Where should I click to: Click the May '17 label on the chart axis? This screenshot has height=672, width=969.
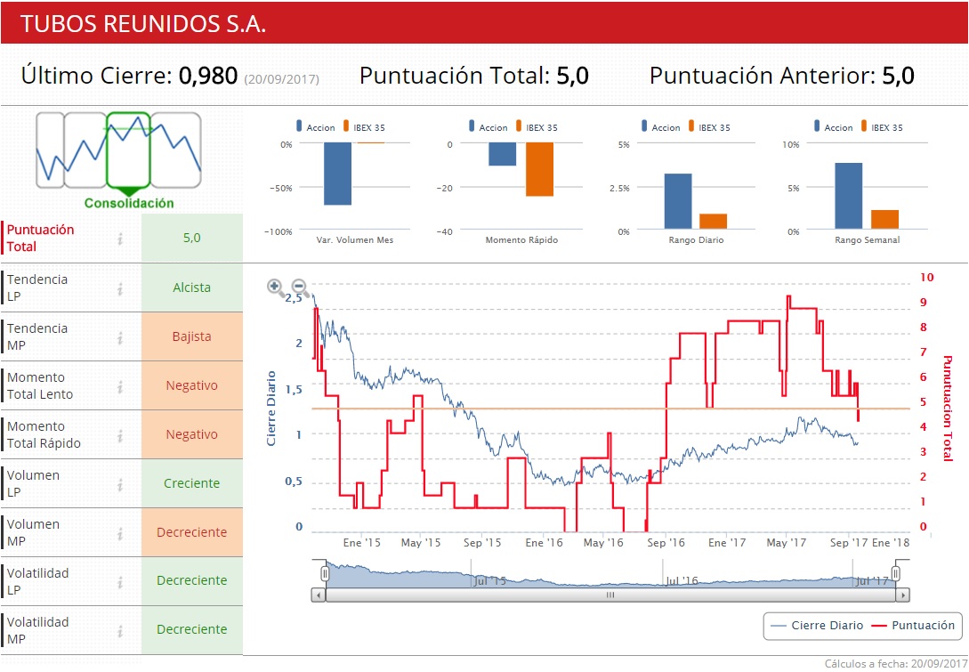tap(786, 543)
